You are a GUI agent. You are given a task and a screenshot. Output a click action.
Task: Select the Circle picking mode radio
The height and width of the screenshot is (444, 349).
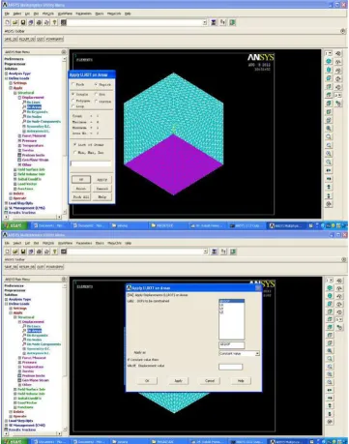[96, 101]
